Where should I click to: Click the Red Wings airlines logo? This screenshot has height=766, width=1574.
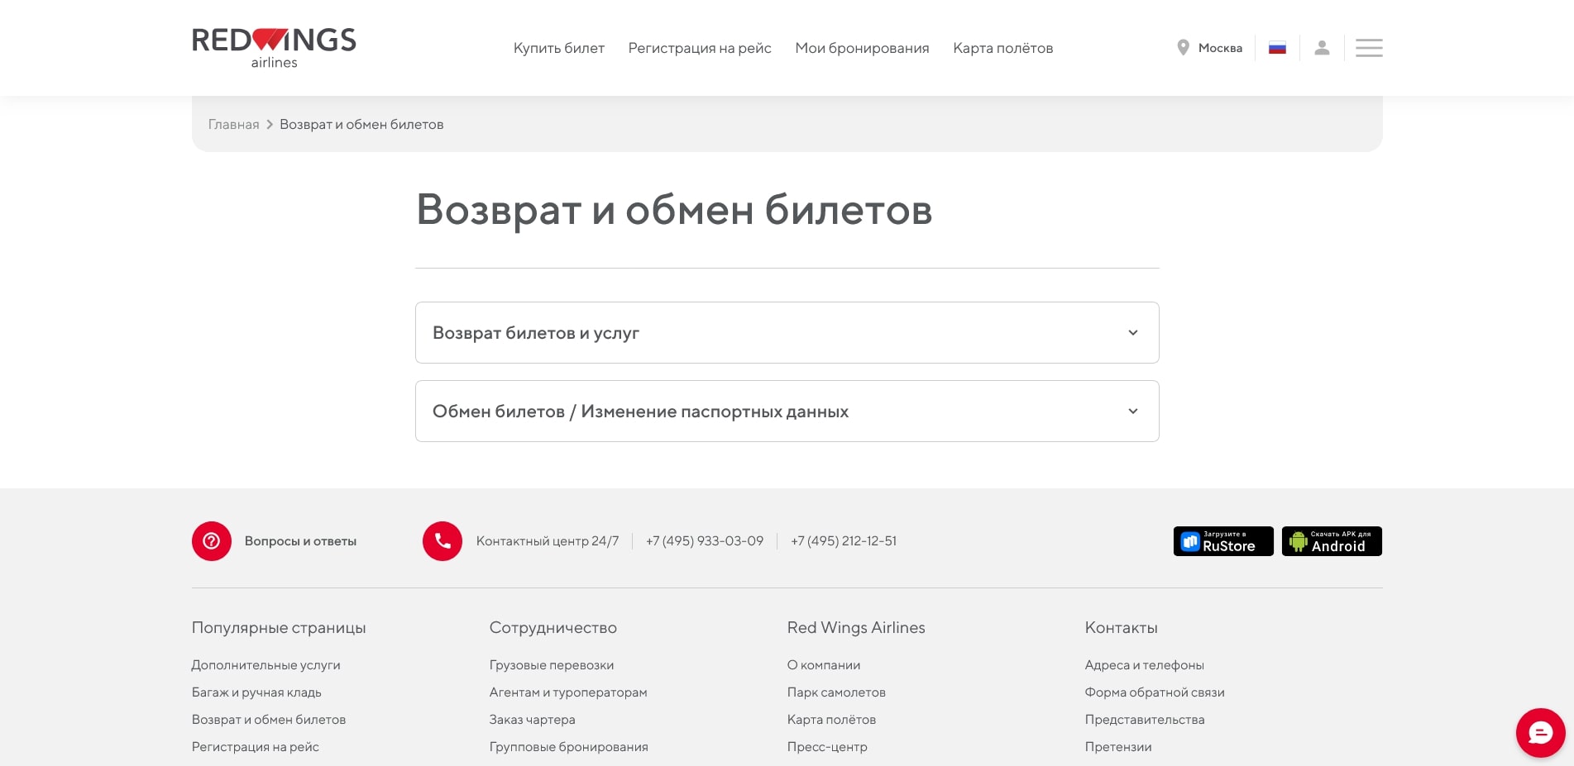click(273, 45)
